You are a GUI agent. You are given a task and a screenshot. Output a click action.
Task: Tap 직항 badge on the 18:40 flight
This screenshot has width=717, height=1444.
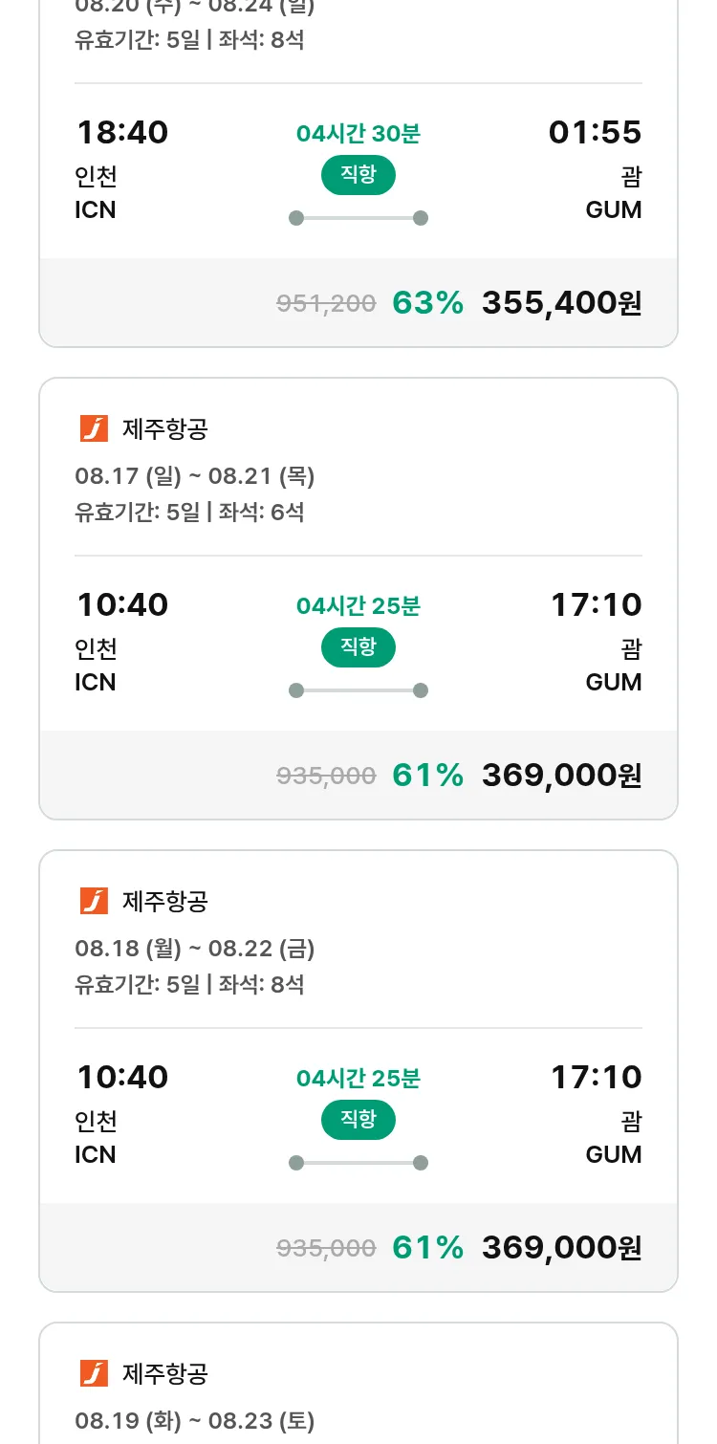tap(358, 175)
